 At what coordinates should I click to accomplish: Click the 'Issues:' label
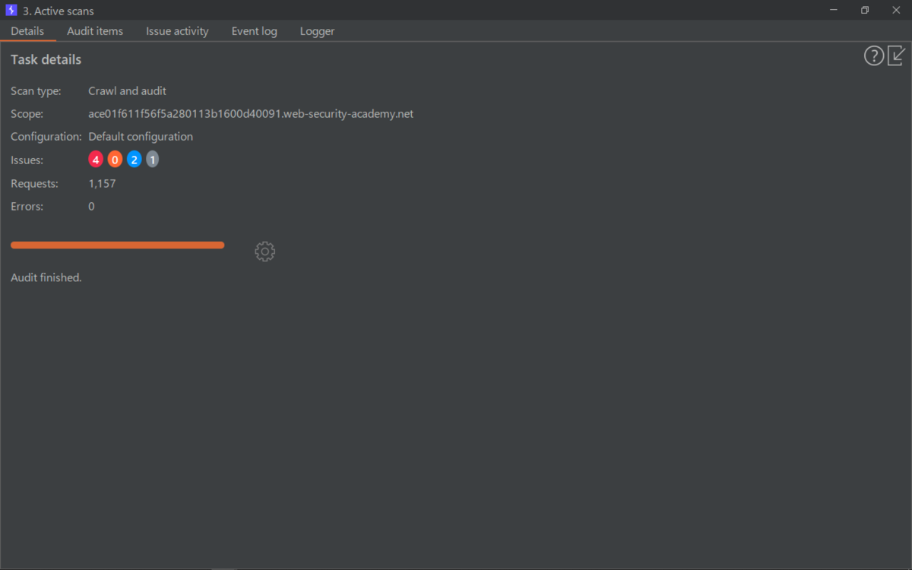(x=27, y=160)
